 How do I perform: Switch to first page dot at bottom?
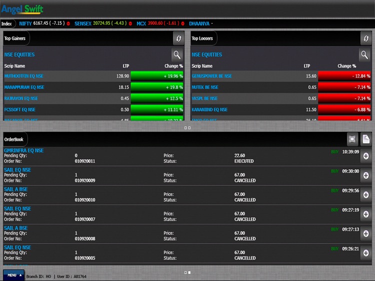coord(185,273)
